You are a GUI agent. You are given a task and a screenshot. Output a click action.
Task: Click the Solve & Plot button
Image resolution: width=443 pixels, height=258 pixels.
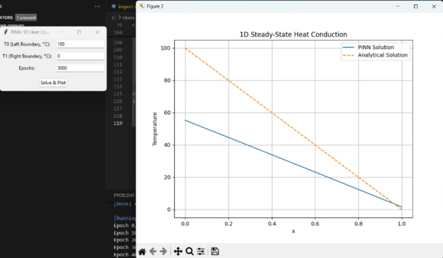(53, 83)
